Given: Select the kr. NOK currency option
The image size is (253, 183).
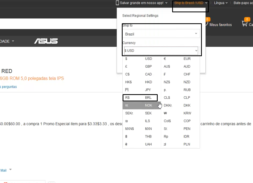Looking at the screenshot, I should coord(142,105).
